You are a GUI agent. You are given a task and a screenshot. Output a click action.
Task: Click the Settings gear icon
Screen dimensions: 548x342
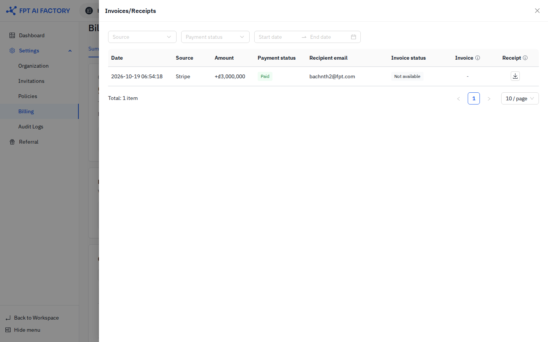12,51
